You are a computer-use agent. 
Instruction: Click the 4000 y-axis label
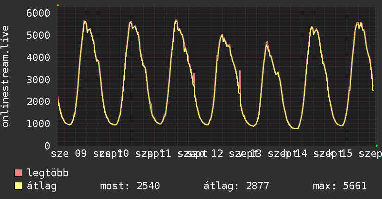[38, 58]
